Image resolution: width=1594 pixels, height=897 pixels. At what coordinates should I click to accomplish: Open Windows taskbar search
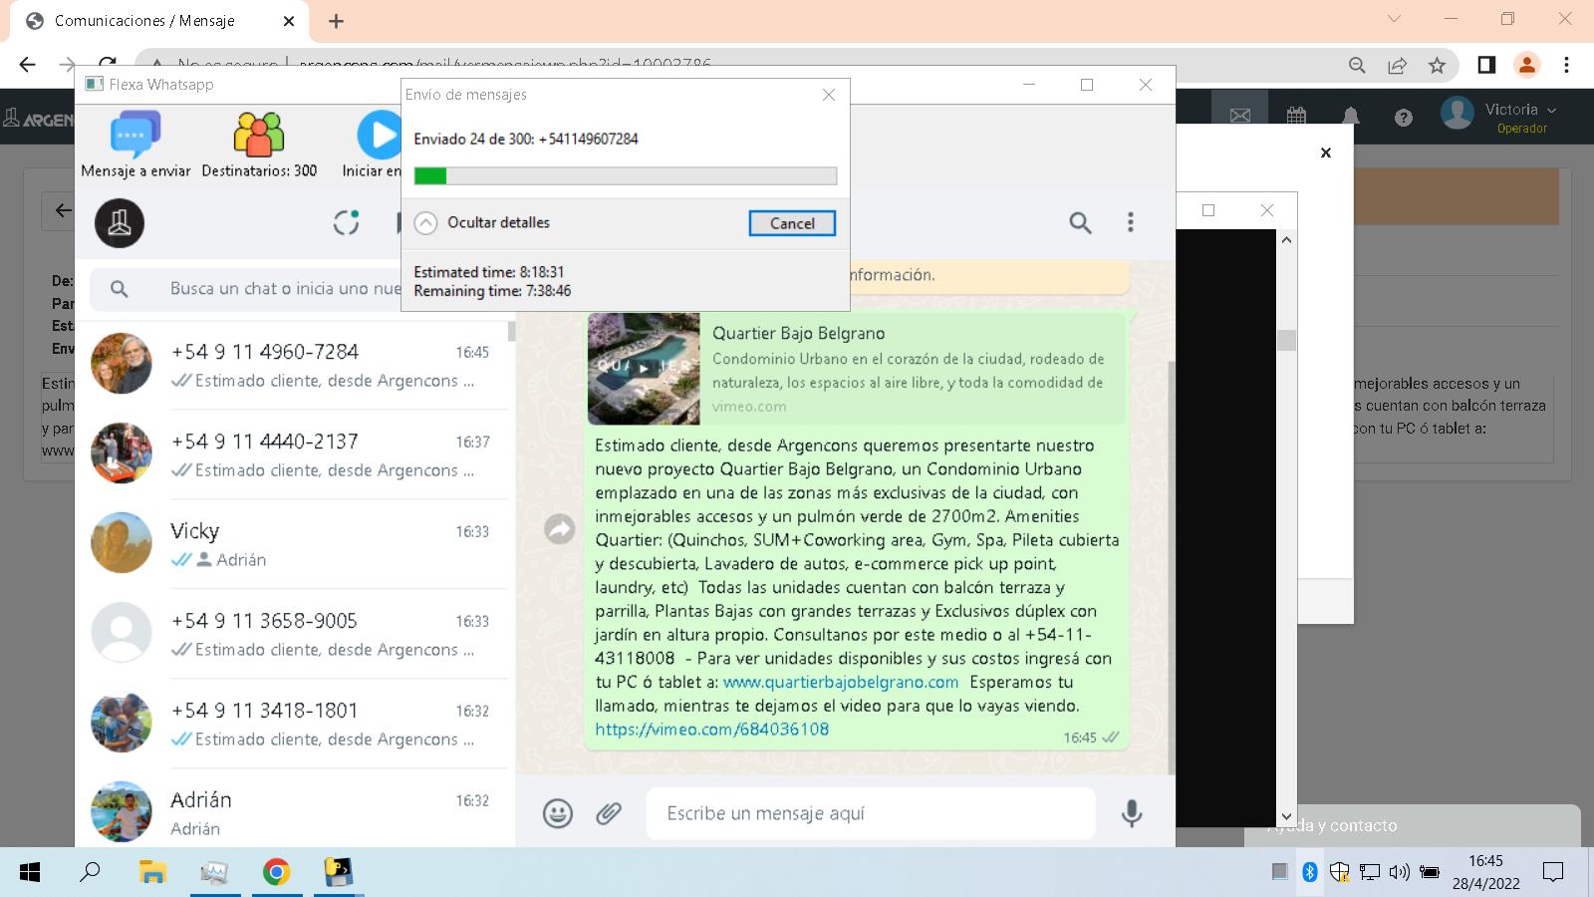tap(90, 872)
